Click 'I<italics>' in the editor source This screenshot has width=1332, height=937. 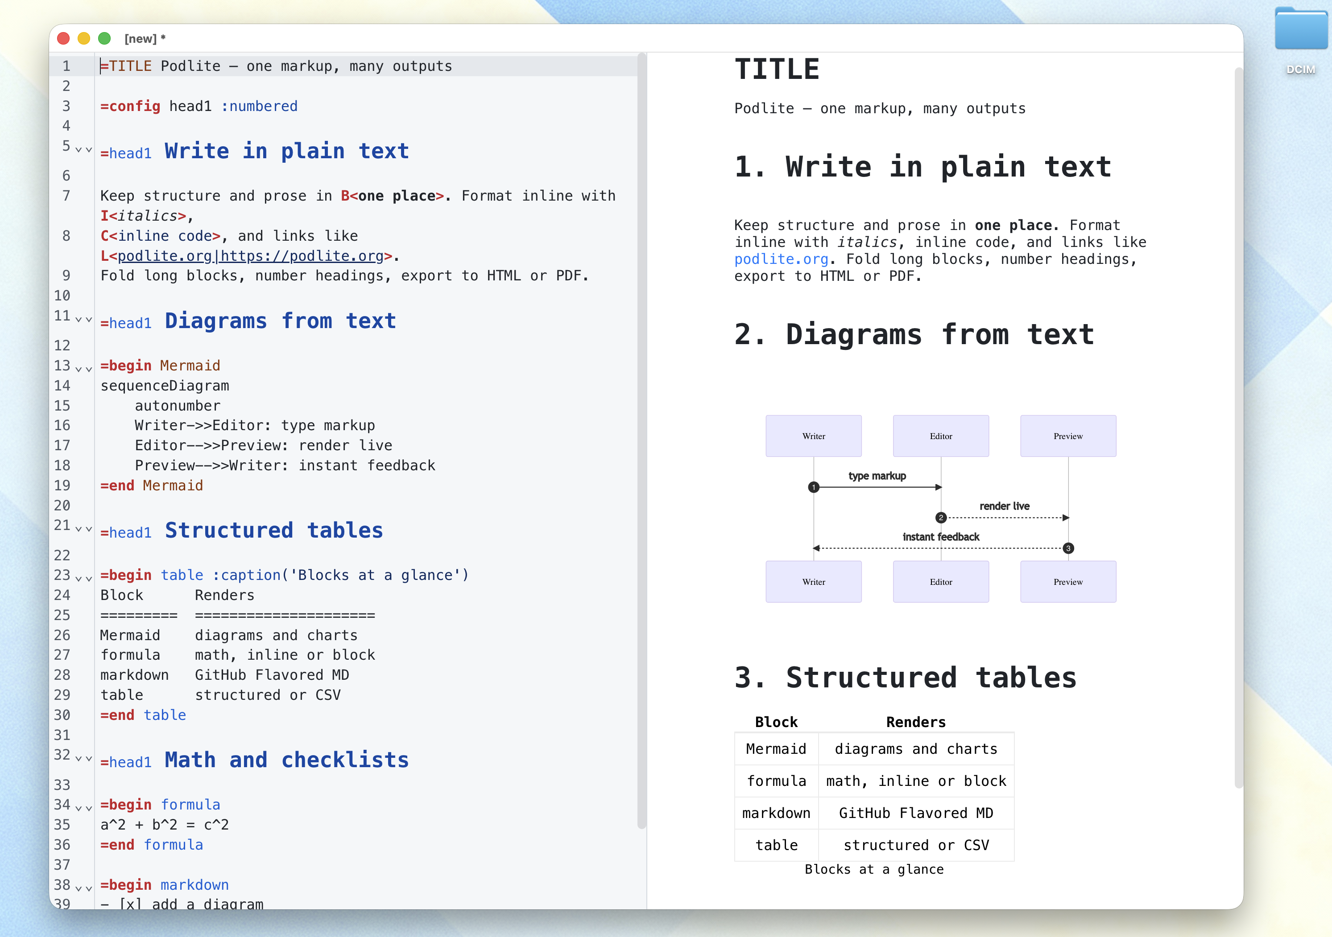pos(143,216)
